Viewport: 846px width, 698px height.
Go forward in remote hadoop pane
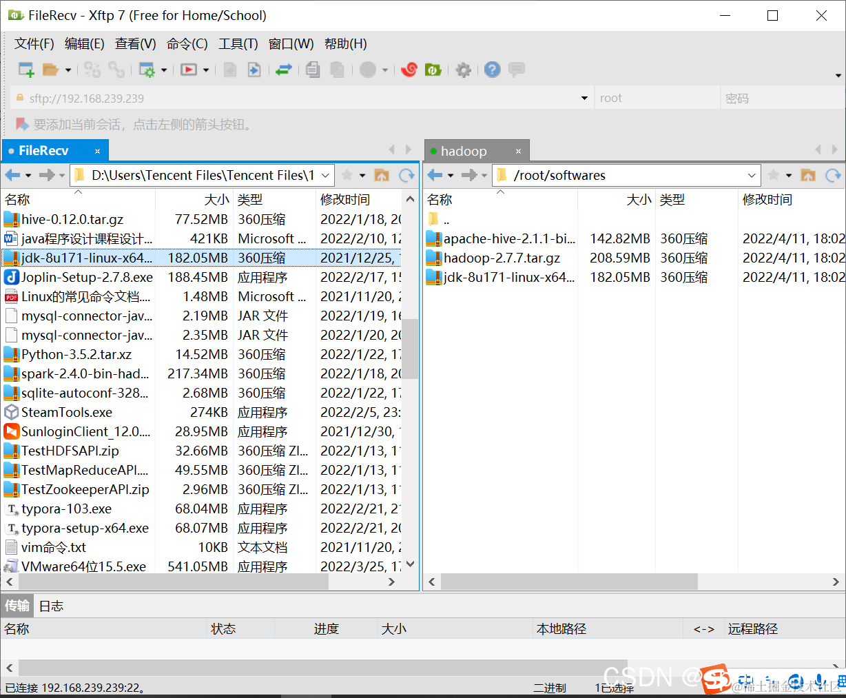tap(469, 175)
